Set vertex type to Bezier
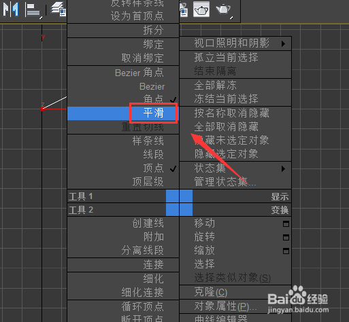This screenshot has height=322, width=349. [x=152, y=86]
